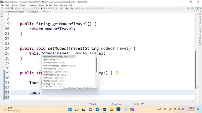The height and width of the screenshot is (113, 202).
Task: Open the weather widget showing 20°C
Action: (12, 110)
